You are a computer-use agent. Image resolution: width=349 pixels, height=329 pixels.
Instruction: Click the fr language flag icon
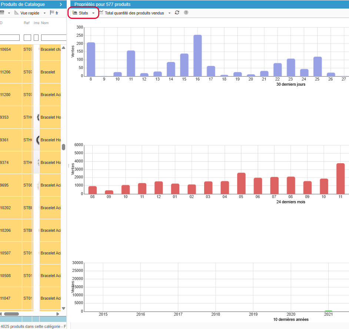(x=52, y=13)
